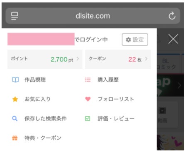
Task: Tap the yellow star お気に入り icon
Action: coord(15,99)
